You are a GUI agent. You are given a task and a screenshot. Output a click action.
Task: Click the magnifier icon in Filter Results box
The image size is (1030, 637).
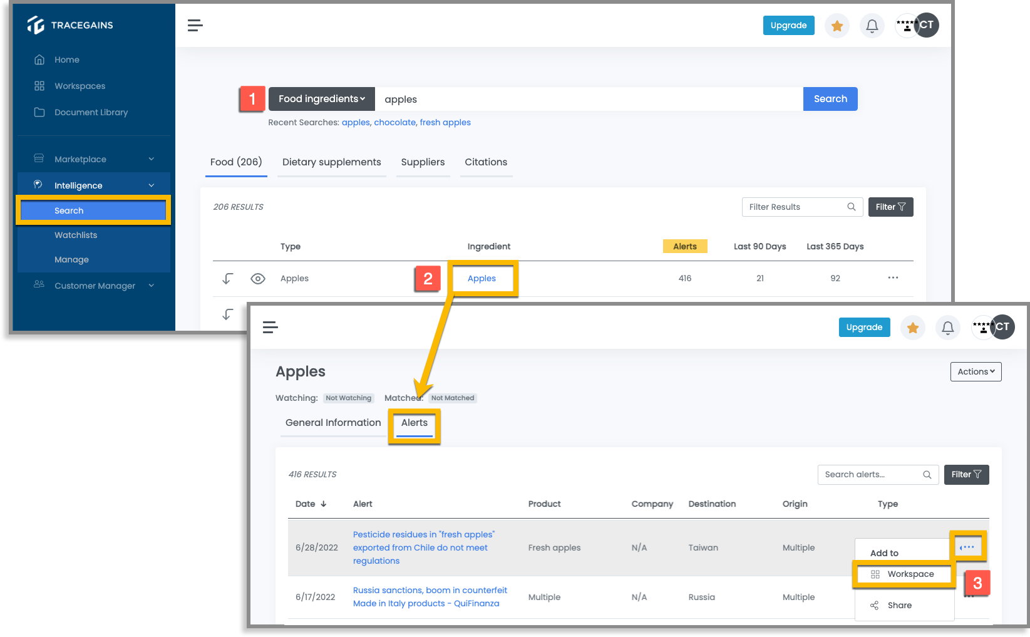(x=852, y=207)
